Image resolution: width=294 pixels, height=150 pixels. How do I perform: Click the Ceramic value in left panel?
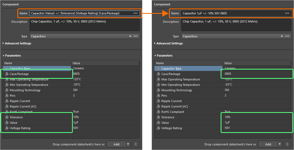[x=79, y=68]
